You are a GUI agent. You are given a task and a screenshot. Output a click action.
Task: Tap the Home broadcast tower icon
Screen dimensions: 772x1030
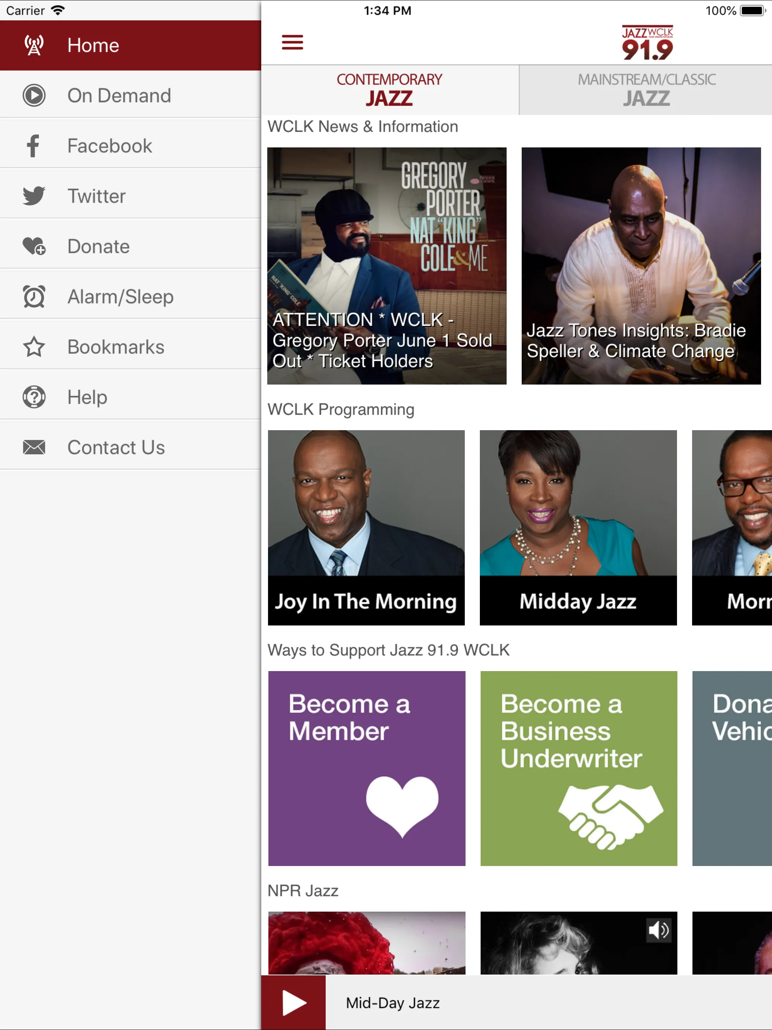click(34, 45)
